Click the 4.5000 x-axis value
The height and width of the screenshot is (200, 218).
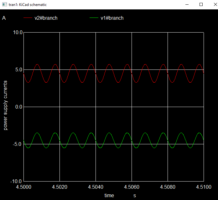[23, 187]
